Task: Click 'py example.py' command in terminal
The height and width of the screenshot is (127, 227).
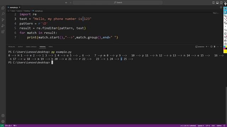Action: pyautogui.click(x=61, y=52)
